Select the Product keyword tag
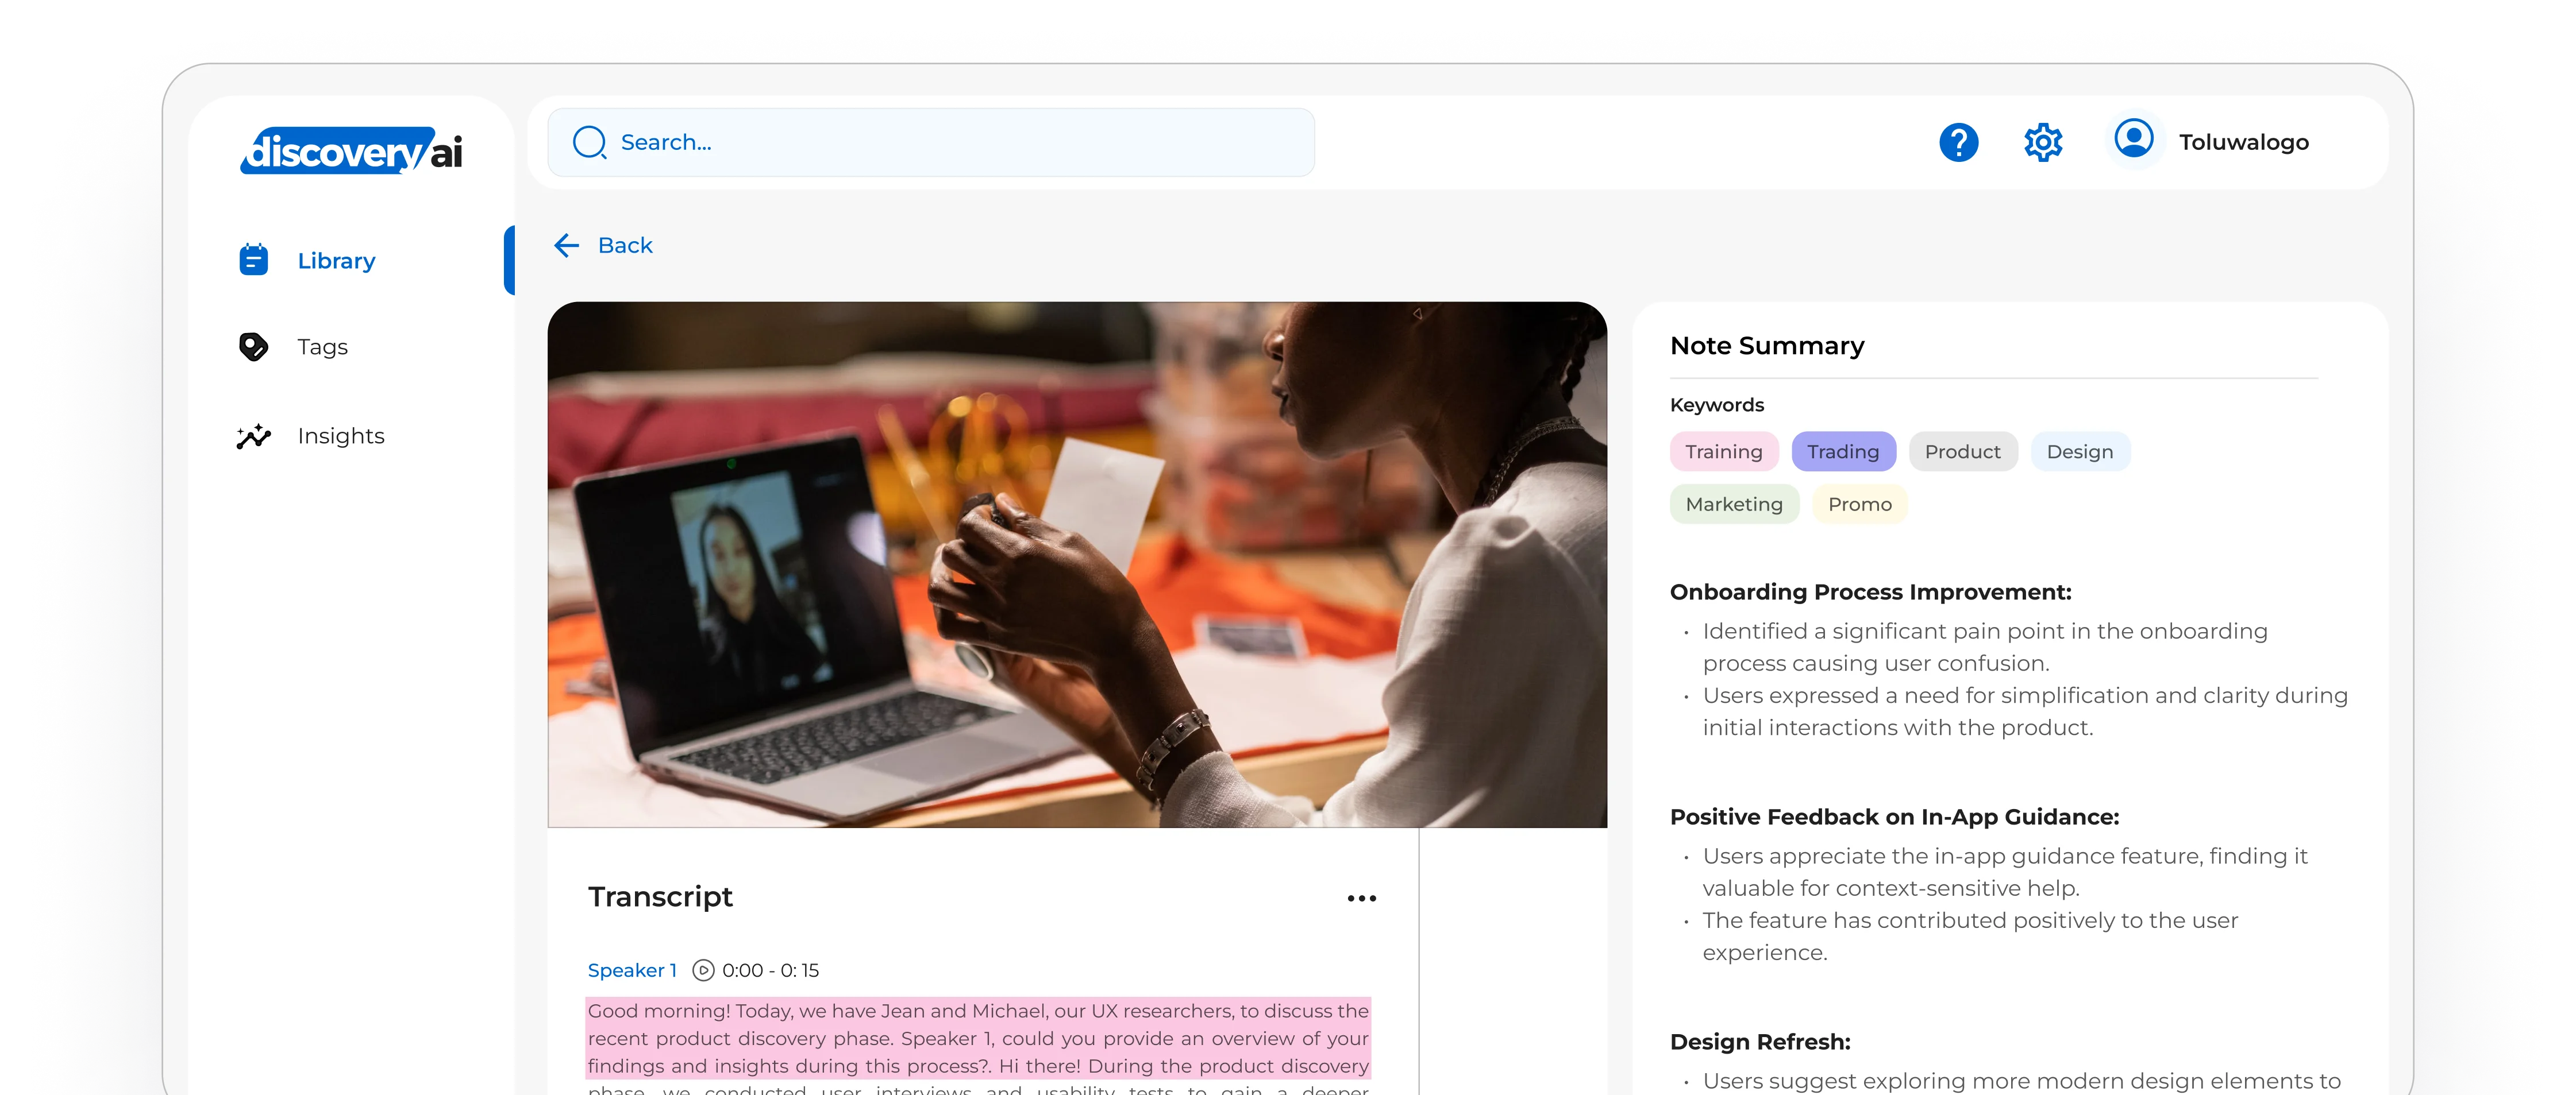 pos(1962,451)
